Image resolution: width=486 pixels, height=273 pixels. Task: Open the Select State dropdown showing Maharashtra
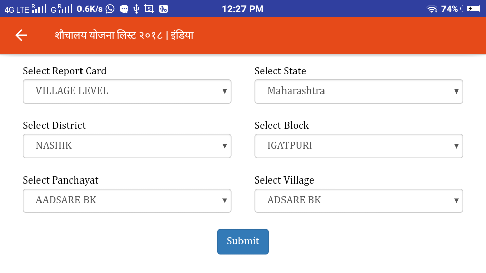pyautogui.click(x=358, y=92)
